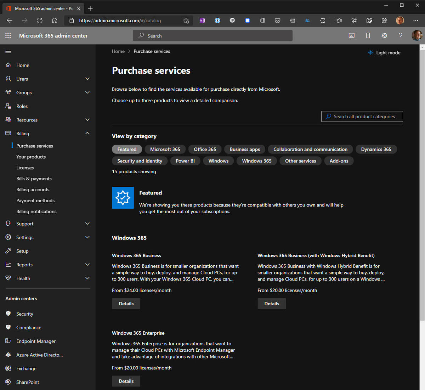
Task: Click the vertical page scrollbar
Action: pos(422,177)
